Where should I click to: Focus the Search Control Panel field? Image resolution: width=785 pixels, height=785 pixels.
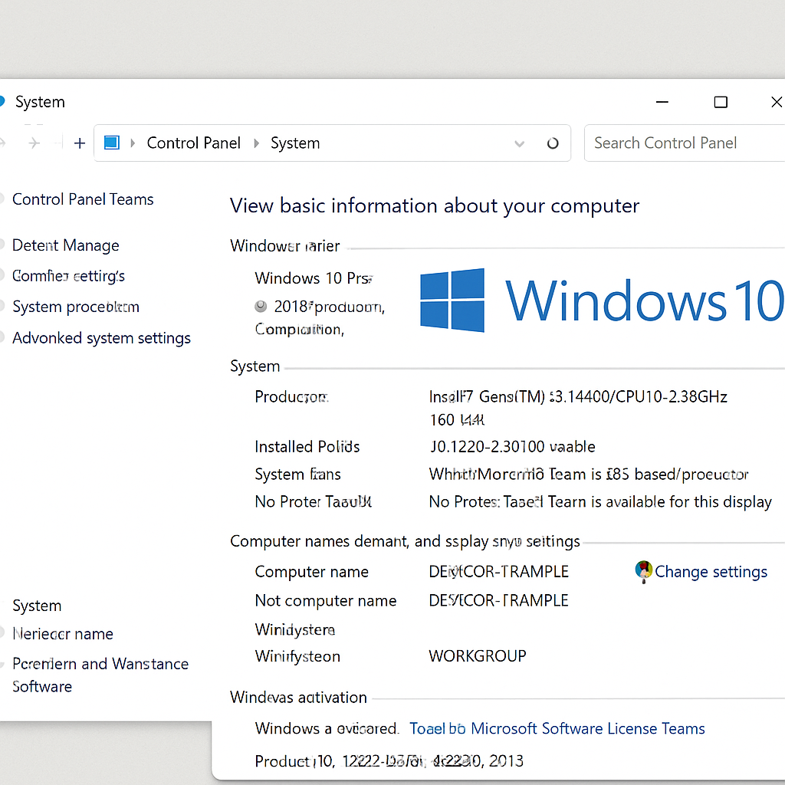685,143
